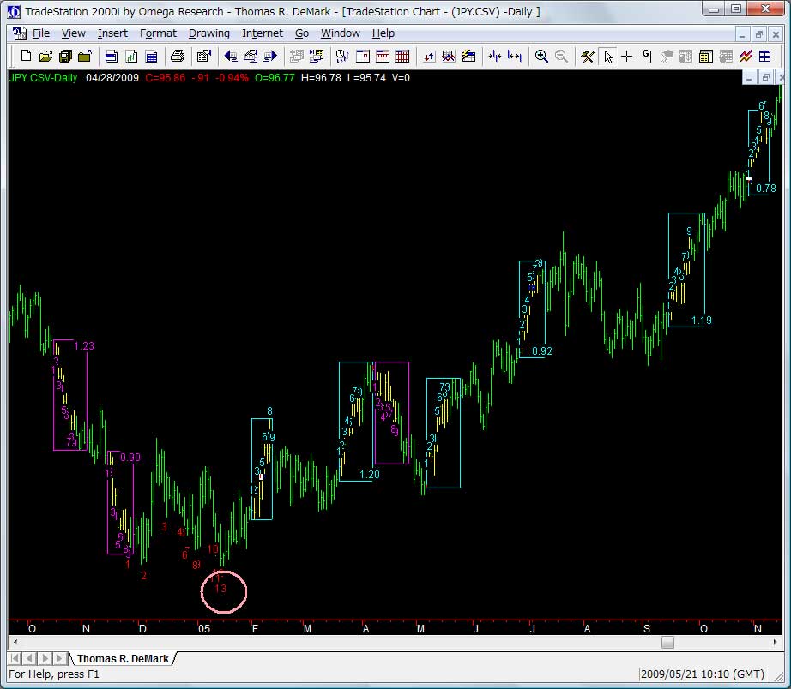Click the New document icon
Image resolution: width=791 pixels, height=689 pixels.
point(26,57)
